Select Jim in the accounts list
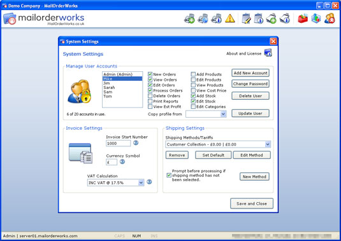This screenshot has height=241, width=341. pyautogui.click(x=122, y=83)
